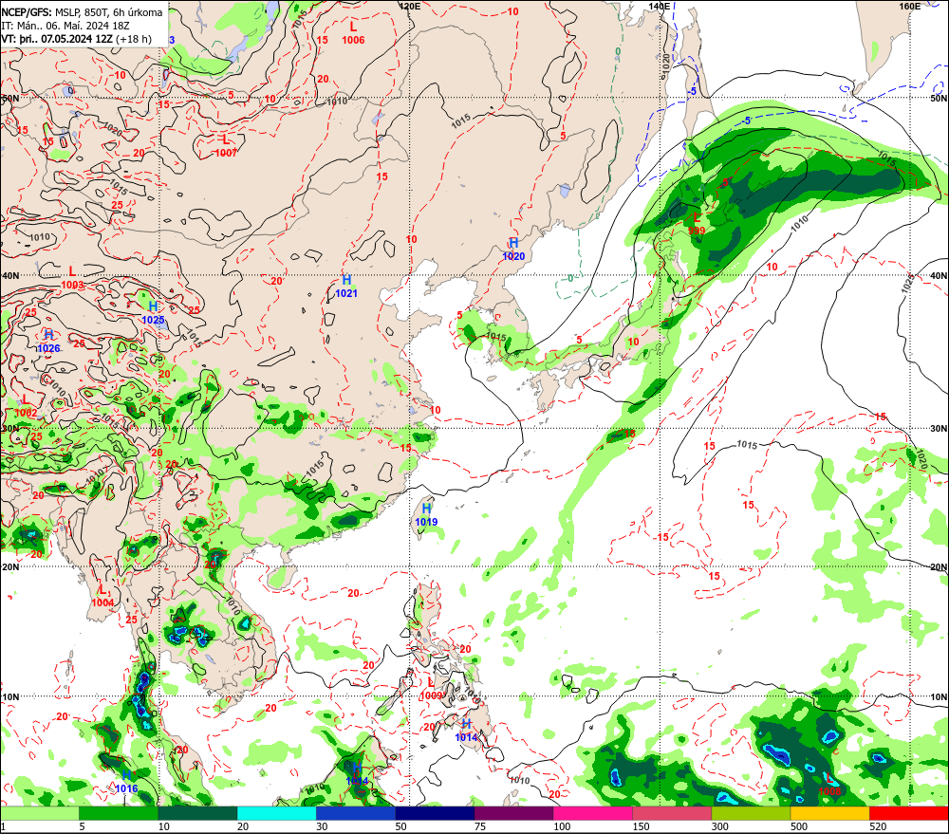Click the high pressure 'H 1025' marker

tap(153, 313)
